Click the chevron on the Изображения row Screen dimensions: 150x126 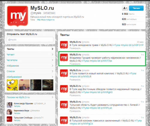[x=52, y=77]
